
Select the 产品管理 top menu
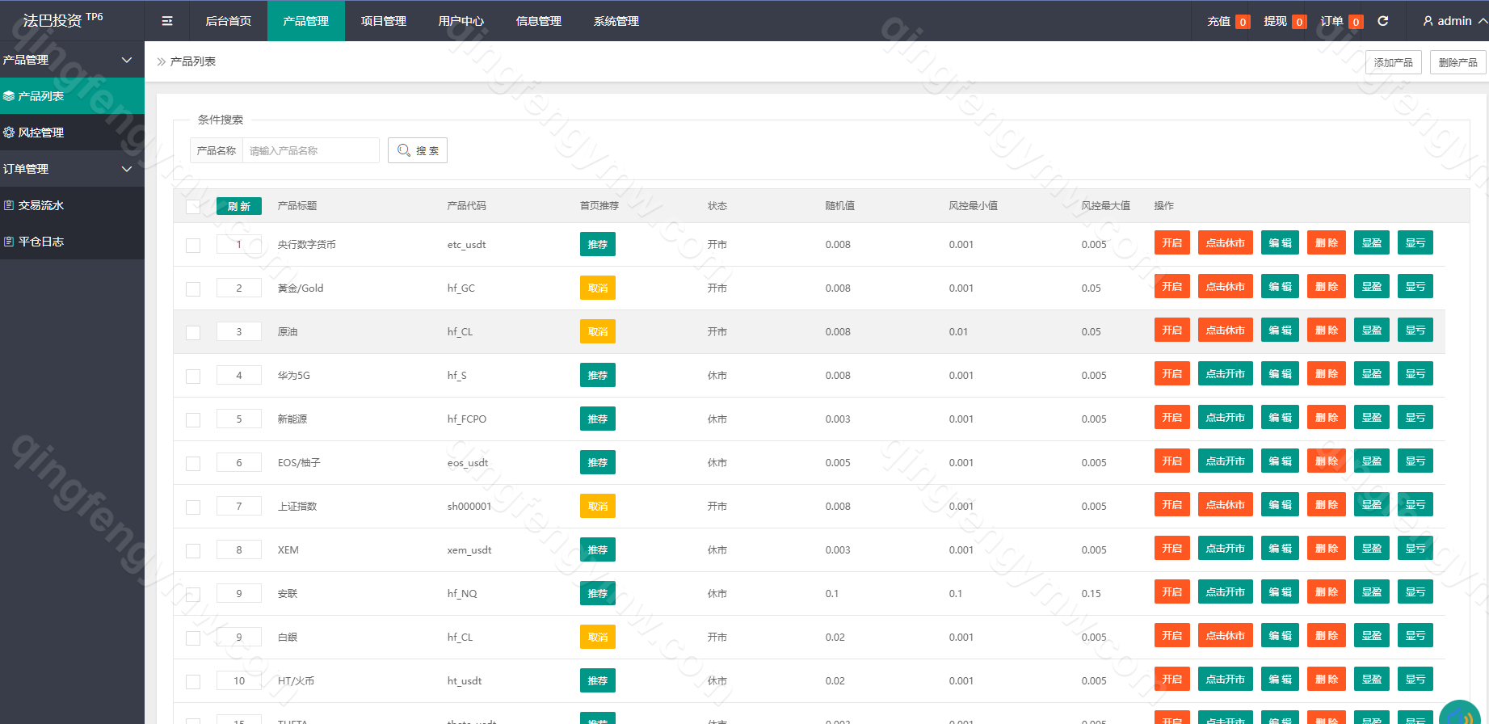[x=306, y=21]
